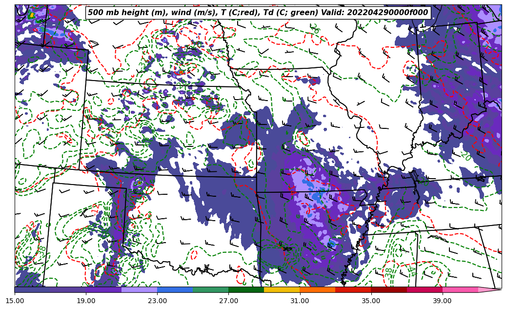Click the 23.00 colorbar tick label
Image resolution: width=506 pixels, height=309 pixels.
tap(157, 301)
